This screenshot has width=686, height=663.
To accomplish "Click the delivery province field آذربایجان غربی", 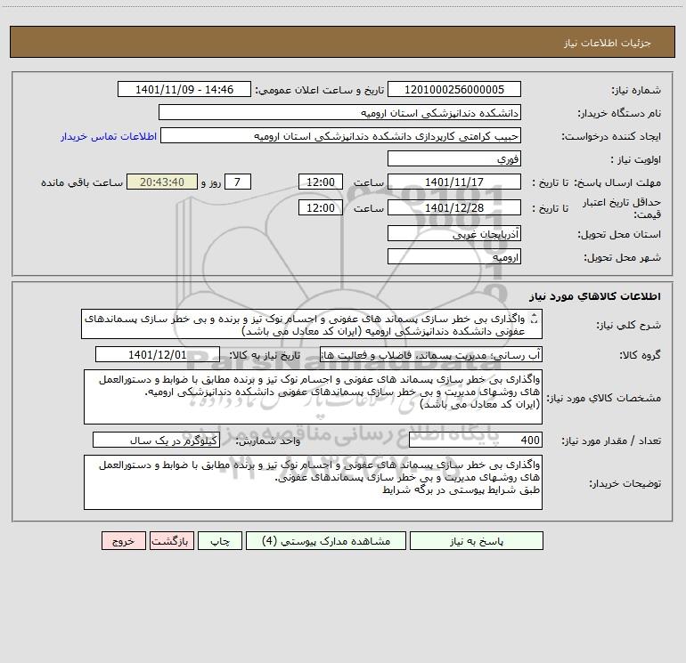I will [x=454, y=234].
